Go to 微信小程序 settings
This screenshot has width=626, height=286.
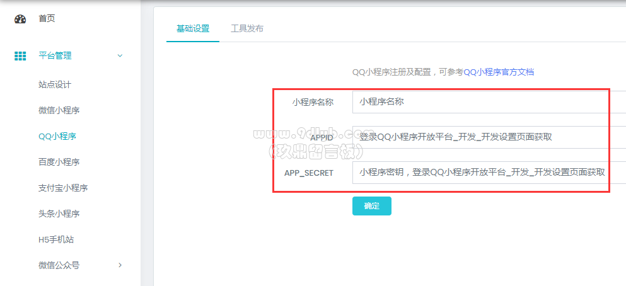click(x=59, y=110)
